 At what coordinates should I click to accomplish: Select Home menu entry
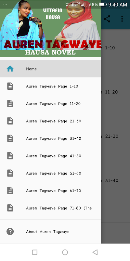tap(50, 69)
